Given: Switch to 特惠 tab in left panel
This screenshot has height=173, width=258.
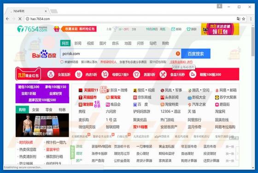Looking at the screenshot, I should point(62,110).
